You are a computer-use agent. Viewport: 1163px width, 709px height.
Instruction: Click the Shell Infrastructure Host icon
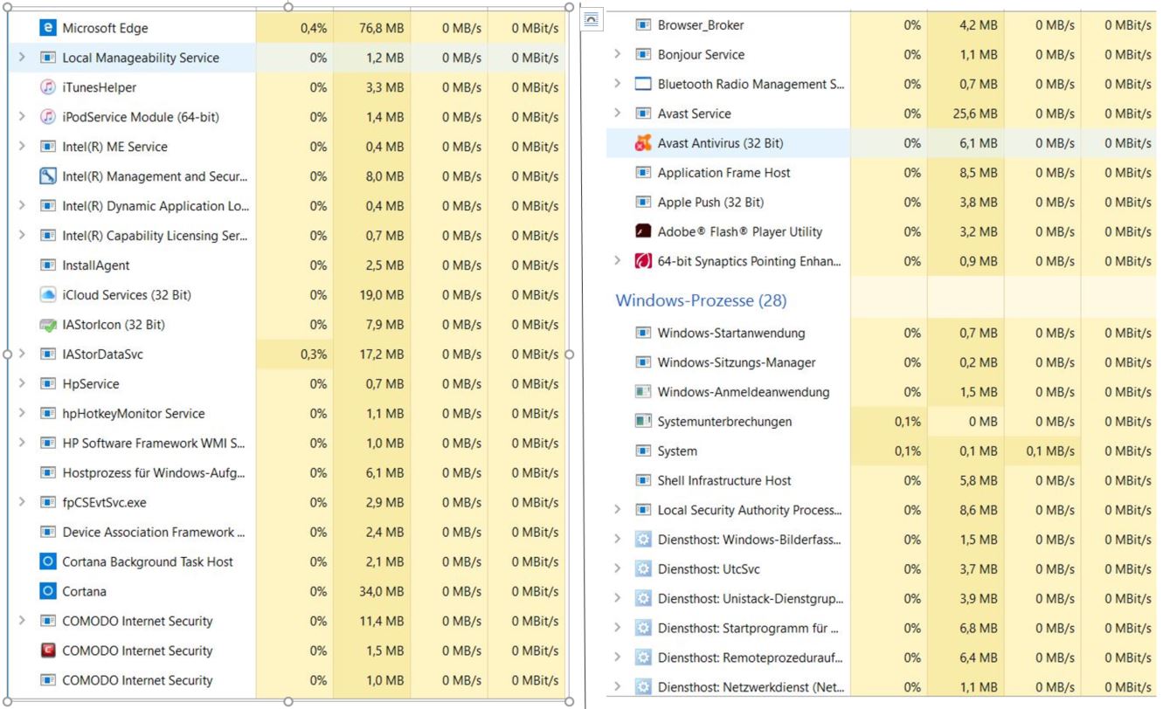pyautogui.click(x=643, y=480)
